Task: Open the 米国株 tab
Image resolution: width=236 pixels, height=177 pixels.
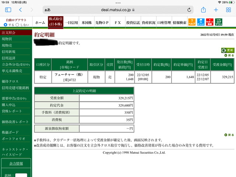Action: tap(87, 22)
